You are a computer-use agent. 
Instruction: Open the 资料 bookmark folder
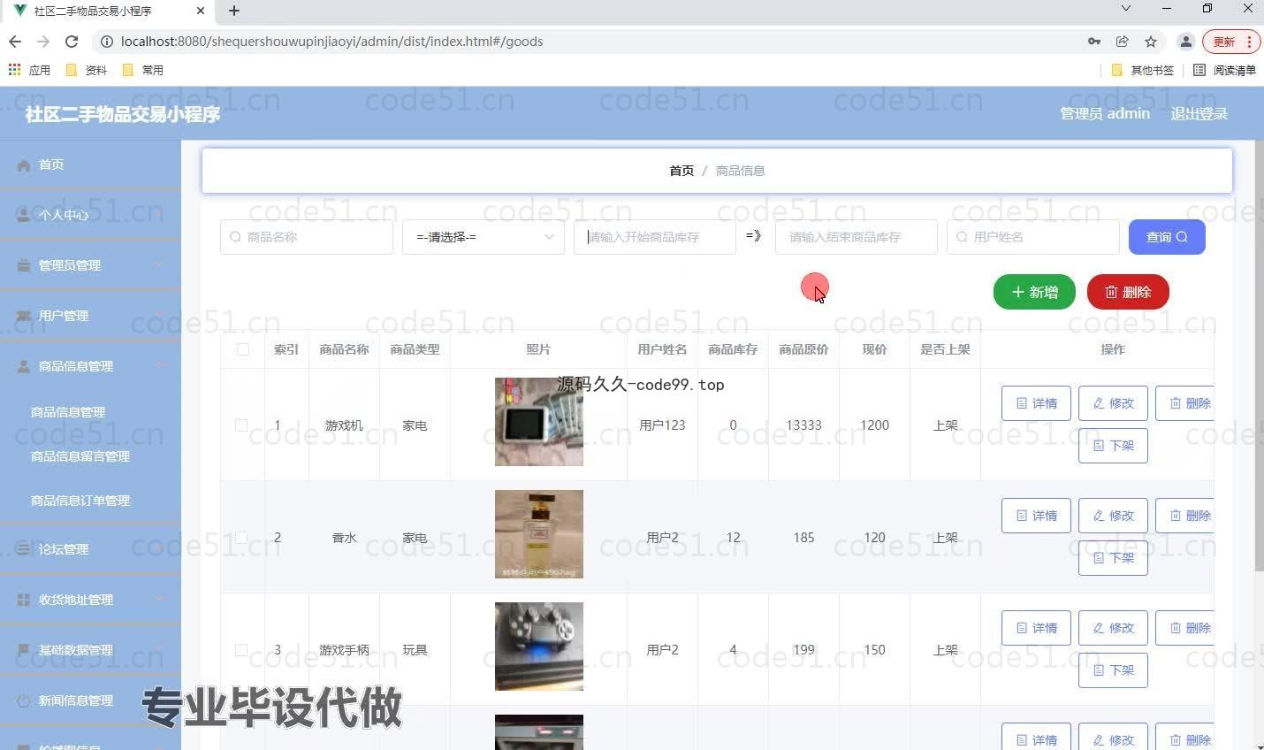tap(87, 70)
